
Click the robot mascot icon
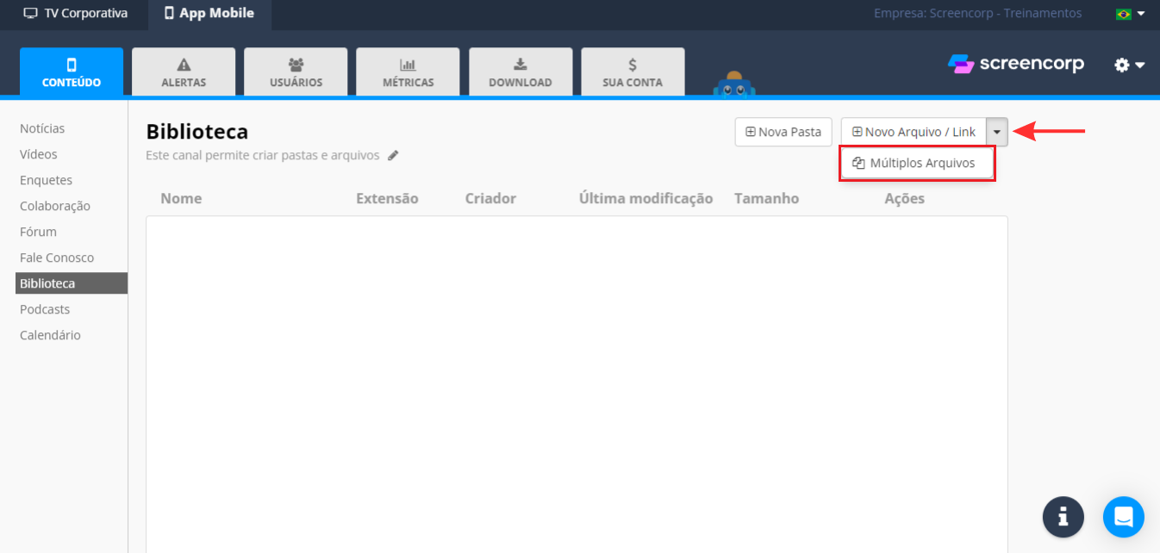click(733, 84)
